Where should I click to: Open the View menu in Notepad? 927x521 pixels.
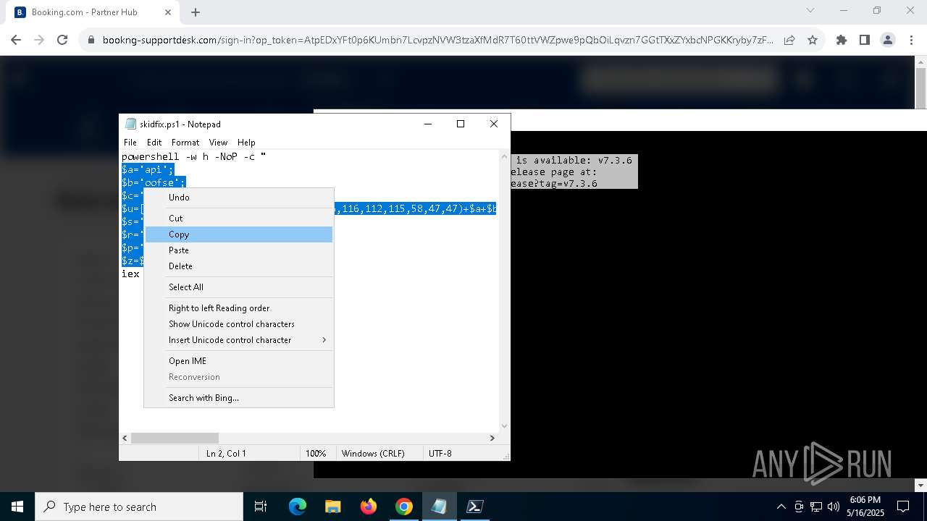(218, 143)
